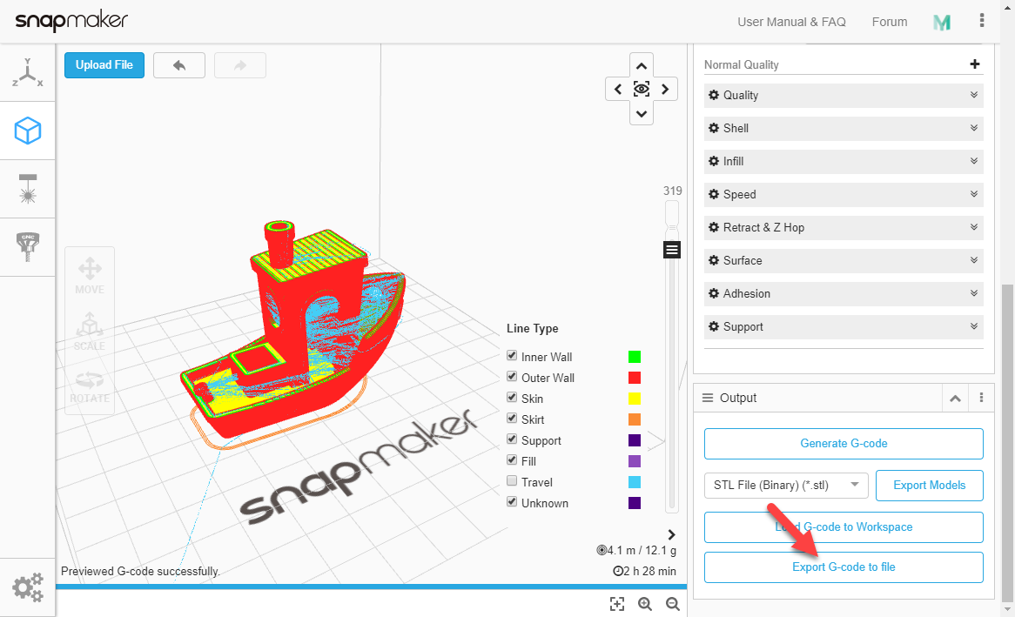1015x617 pixels.
Task: Click the fit-to-view icon
Action: point(617,604)
